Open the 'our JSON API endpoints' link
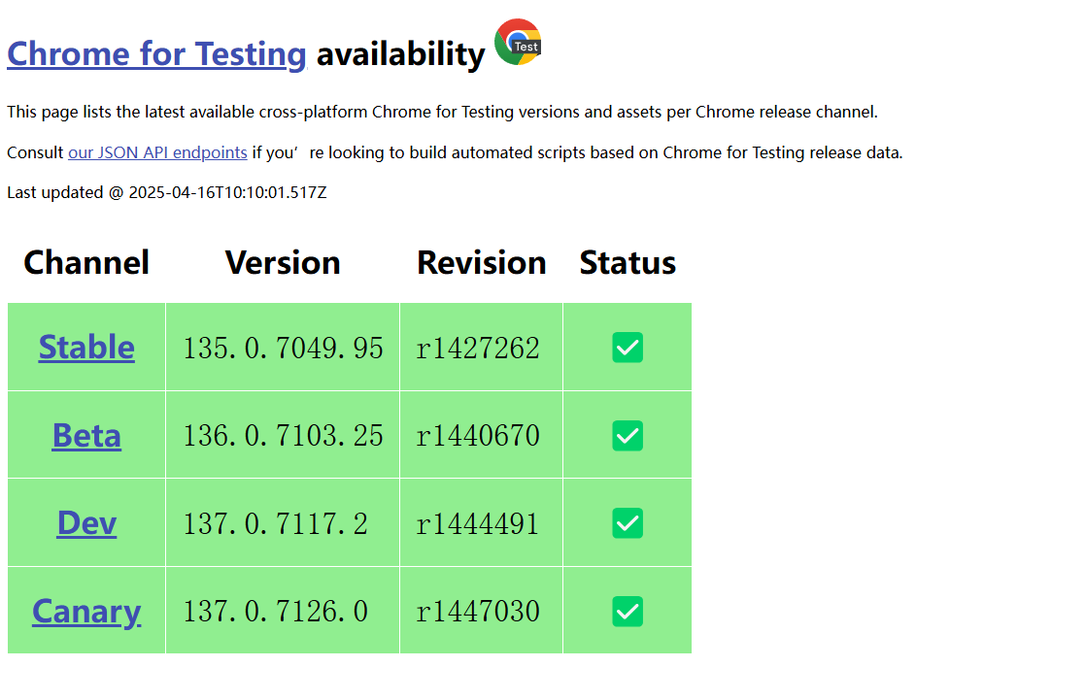 (157, 152)
